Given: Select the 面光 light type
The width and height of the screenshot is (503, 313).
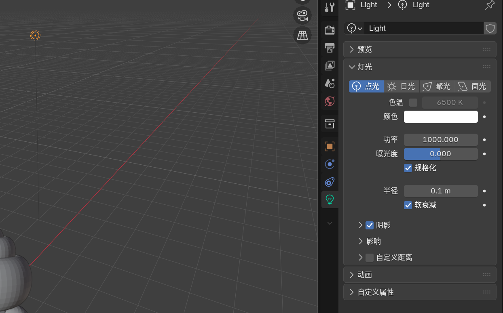Looking at the screenshot, I should [x=473, y=86].
